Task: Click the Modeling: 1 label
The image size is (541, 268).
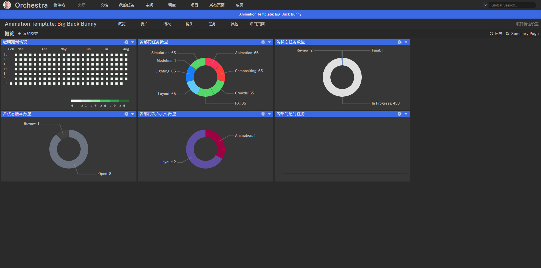Action: click(x=166, y=60)
